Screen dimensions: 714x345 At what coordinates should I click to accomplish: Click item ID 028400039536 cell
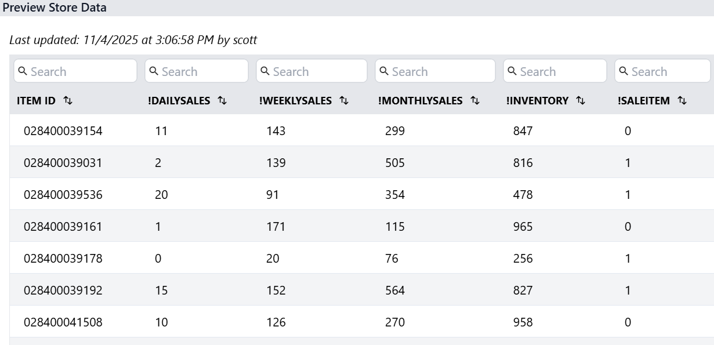coord(63,195)
